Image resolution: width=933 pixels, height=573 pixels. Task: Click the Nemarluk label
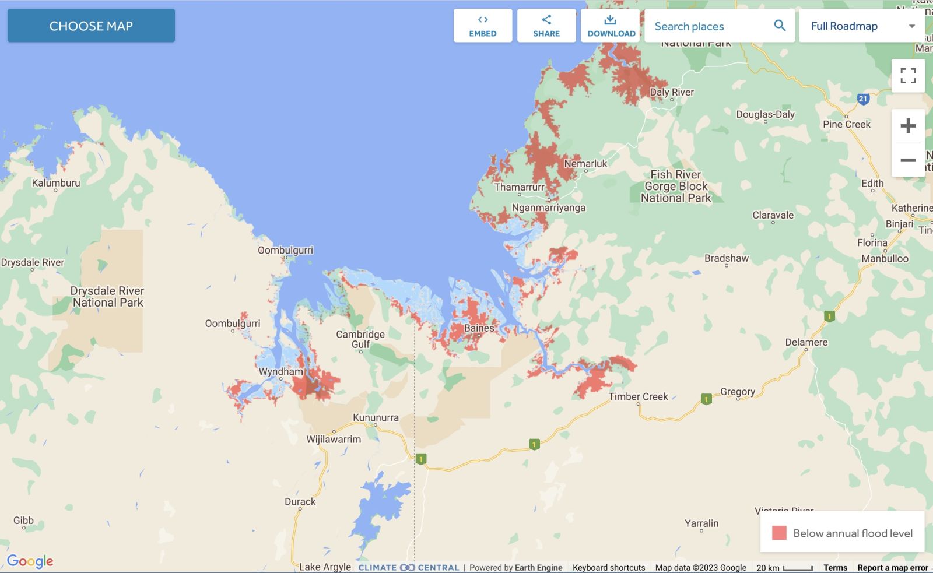pyautogui.click(x=585, y=164)
